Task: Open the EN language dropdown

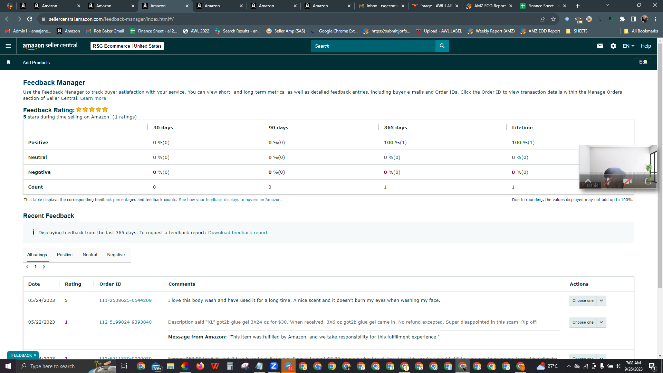Action: pyautogui.click(x=628, y=46)
